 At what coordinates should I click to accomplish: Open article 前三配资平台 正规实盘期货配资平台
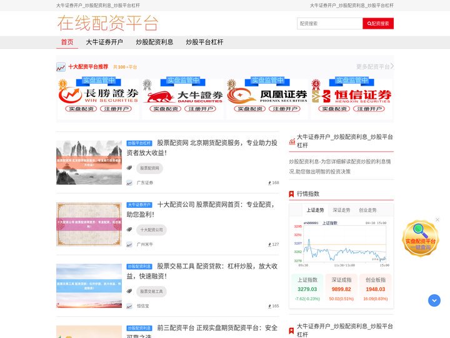[x=202, y=331]
